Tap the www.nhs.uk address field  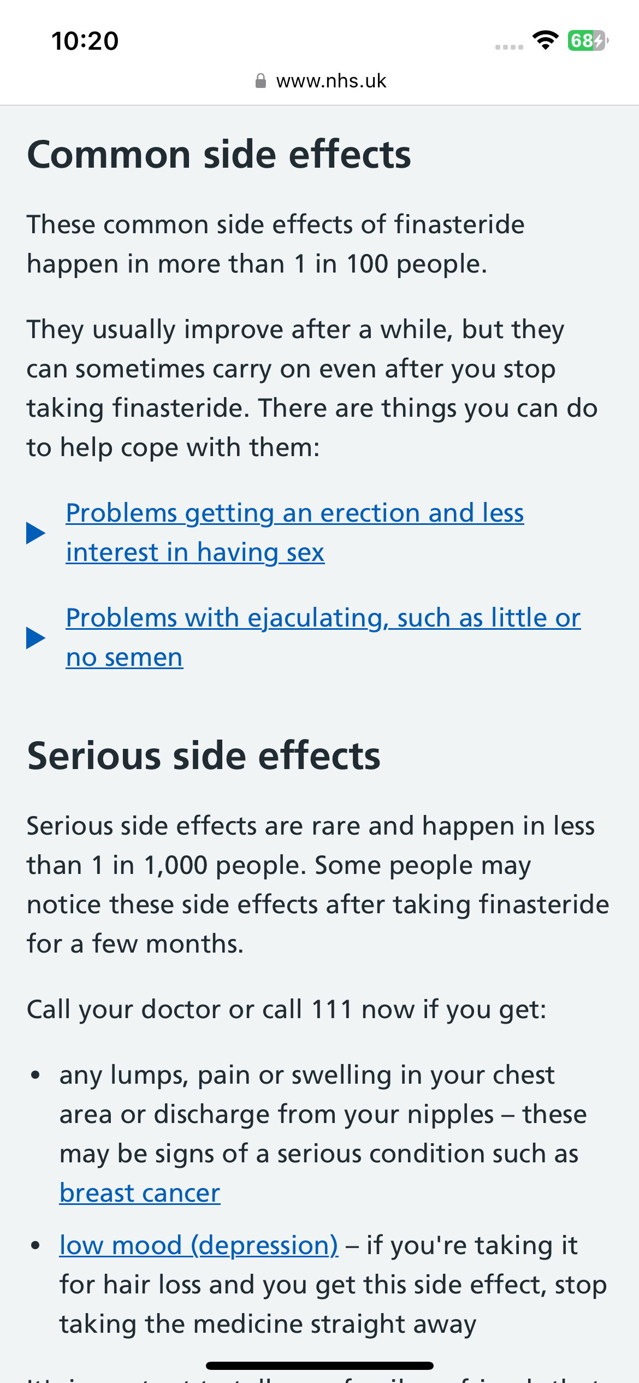point(331,81)
